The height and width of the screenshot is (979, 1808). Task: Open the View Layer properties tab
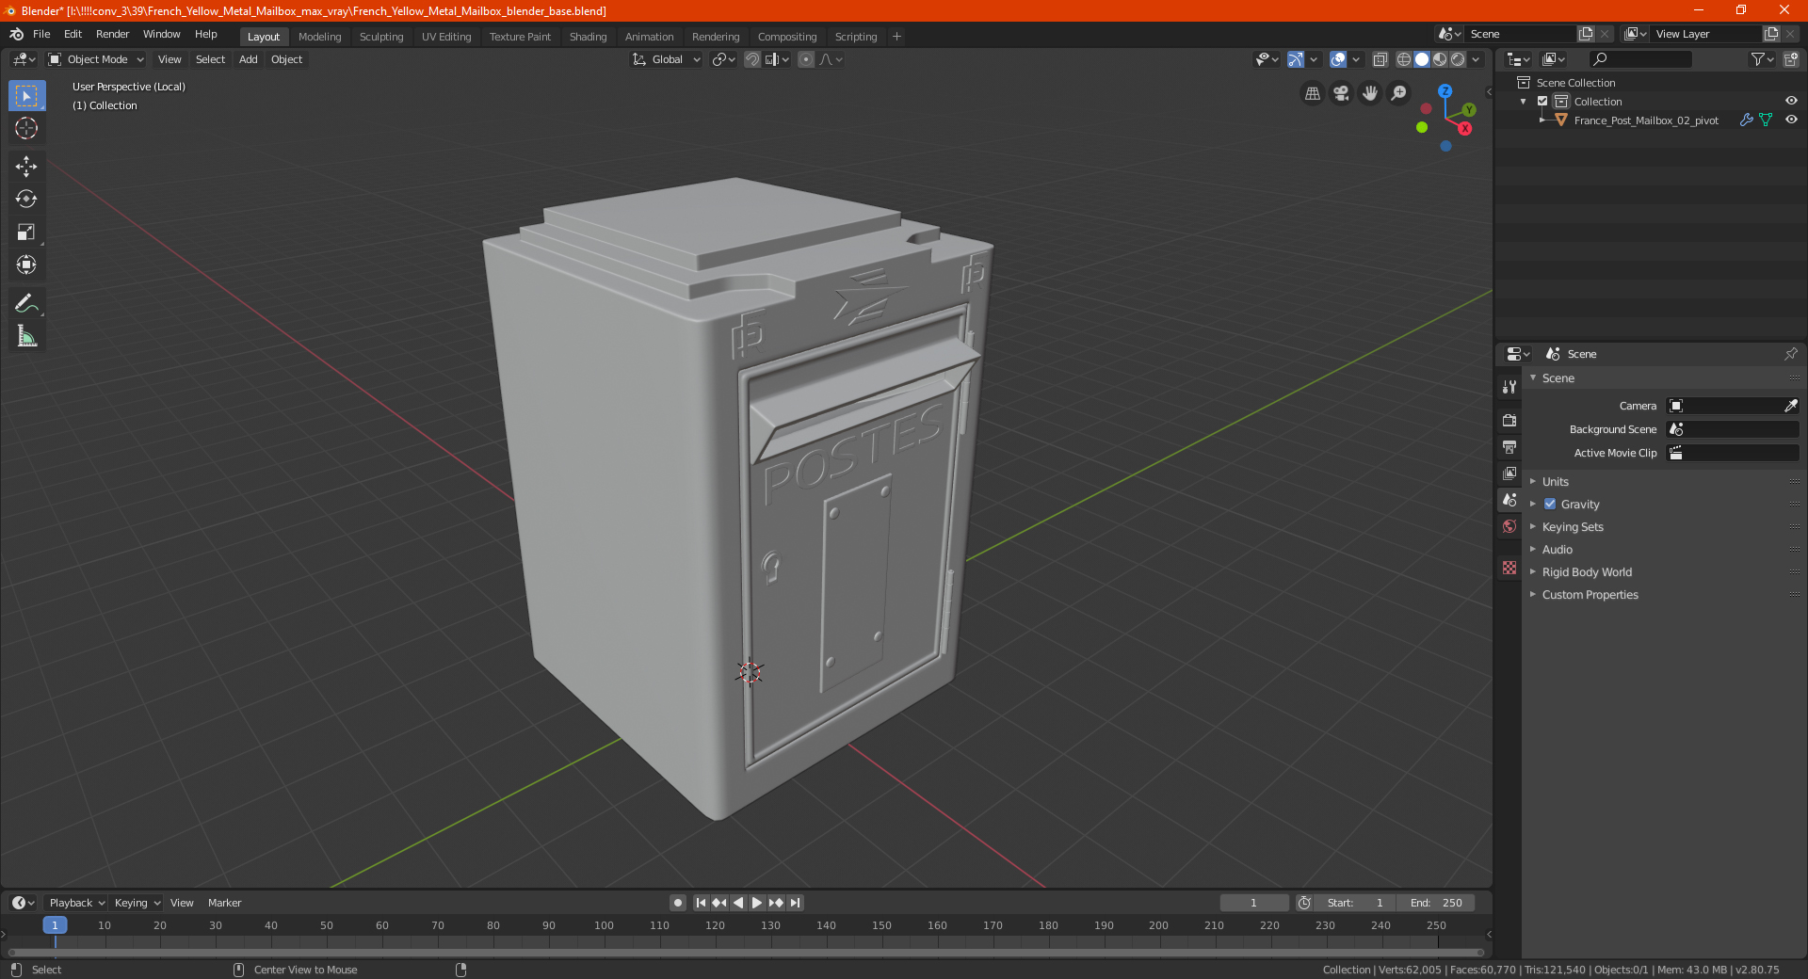(1509, 473)
